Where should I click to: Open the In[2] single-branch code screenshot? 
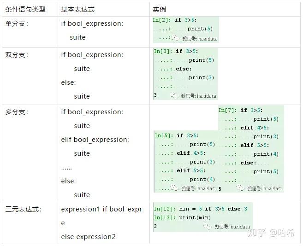click(x=185, y=29)
